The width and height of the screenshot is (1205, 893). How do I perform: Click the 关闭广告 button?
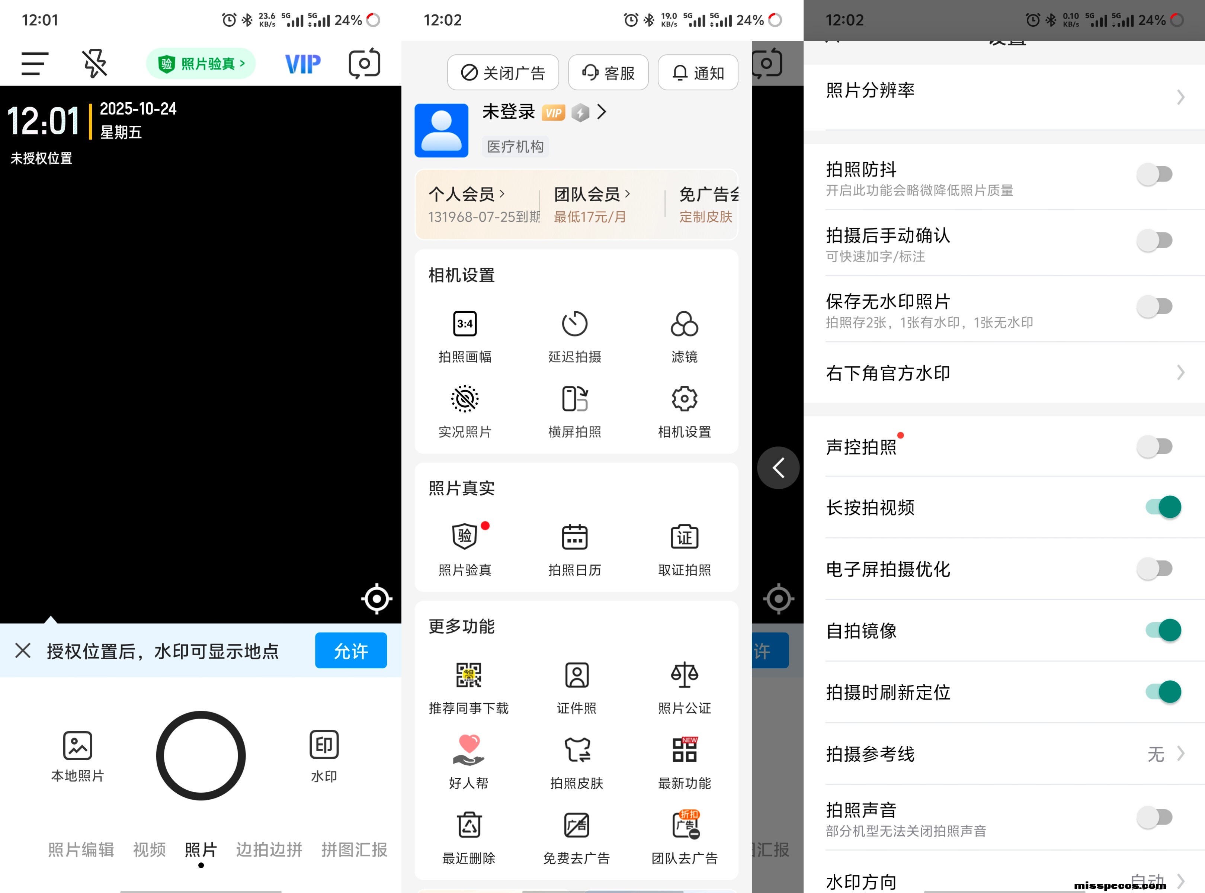(503, 73)
